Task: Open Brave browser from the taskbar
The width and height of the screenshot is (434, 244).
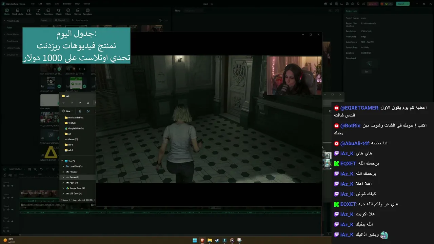Action: (x=202, y=240)
